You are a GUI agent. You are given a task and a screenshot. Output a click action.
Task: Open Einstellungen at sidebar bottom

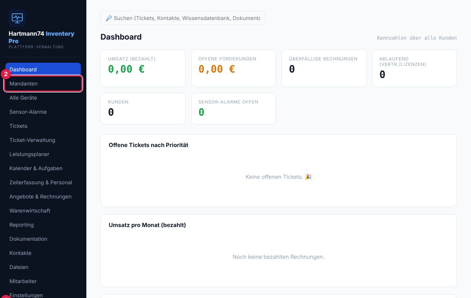click(43, 294)
